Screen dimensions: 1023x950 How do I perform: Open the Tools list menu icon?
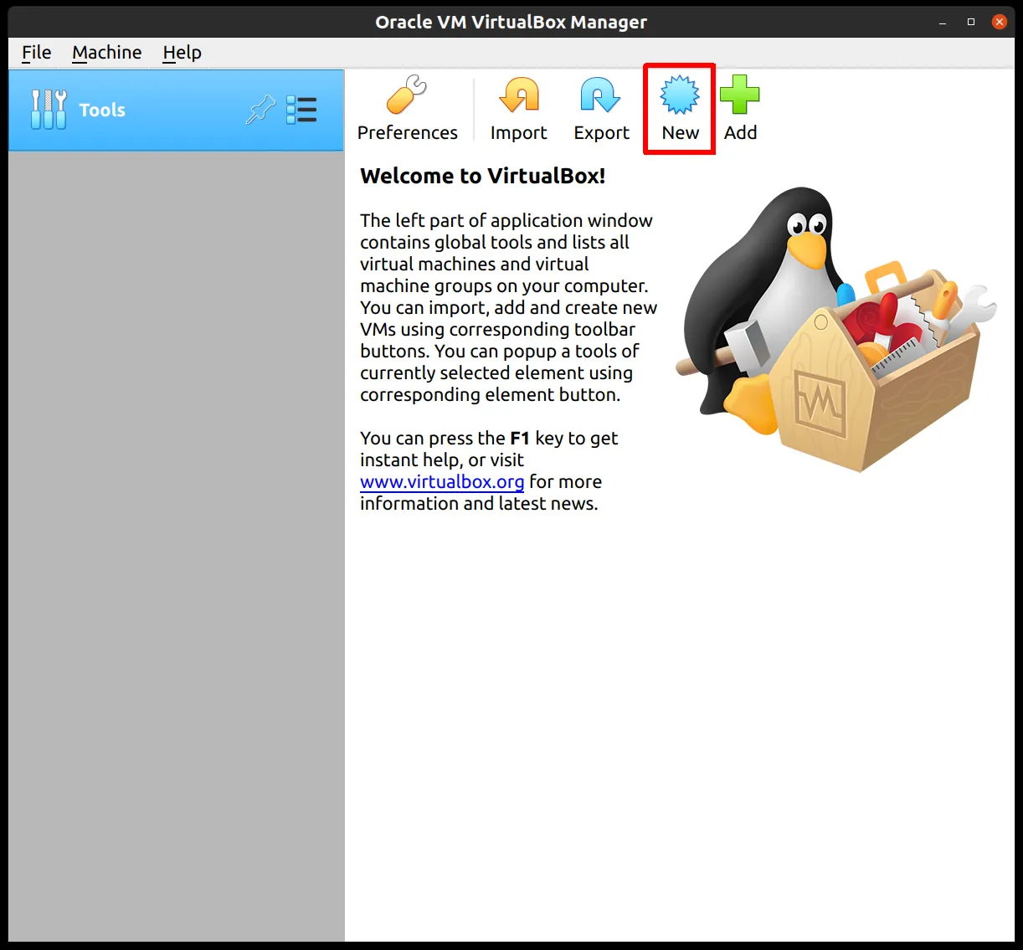pyautogui.click(x=301, y=110)
